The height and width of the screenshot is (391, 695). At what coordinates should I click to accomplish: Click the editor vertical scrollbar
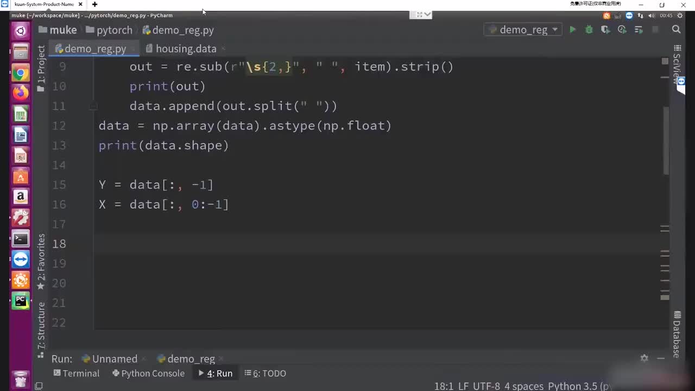pos(665,140)
